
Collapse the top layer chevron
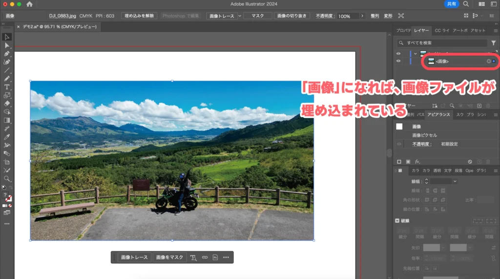(x=416, y=54)
